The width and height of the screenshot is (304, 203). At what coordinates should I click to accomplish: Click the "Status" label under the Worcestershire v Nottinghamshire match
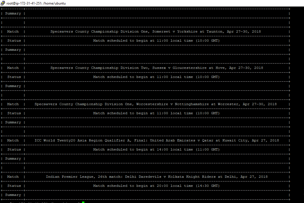(x=14, y=113)
